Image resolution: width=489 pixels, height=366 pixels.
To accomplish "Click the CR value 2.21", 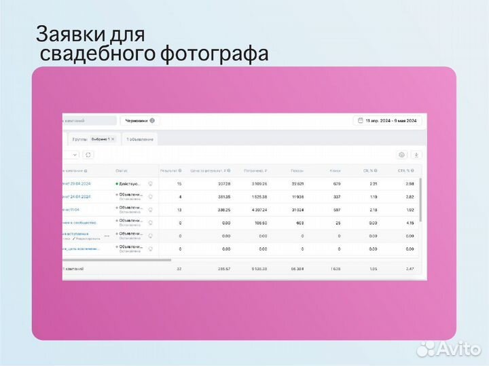I will 374,184.
